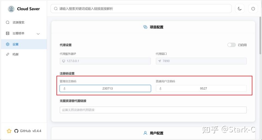
Task: Focus the top search keyword input
Action: (x=141, y=9)
